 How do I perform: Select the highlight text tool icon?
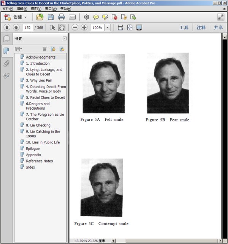tap(105, 17)
